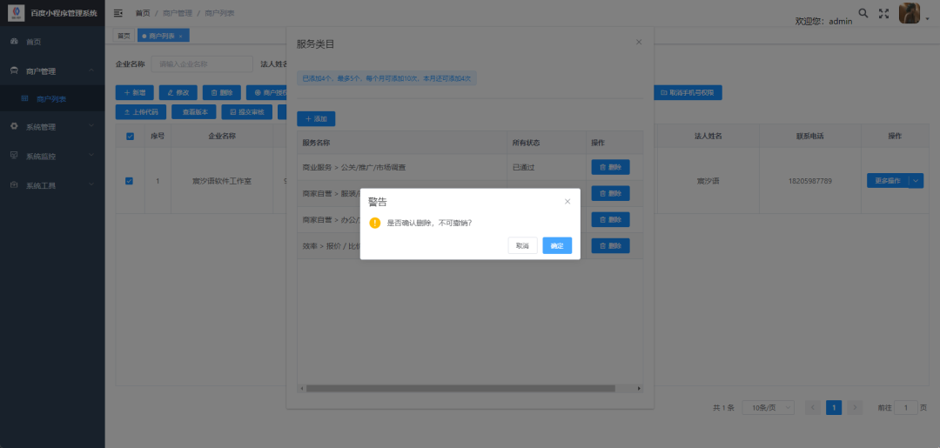Switch to the 商户列表 page tab

(163, 36)
